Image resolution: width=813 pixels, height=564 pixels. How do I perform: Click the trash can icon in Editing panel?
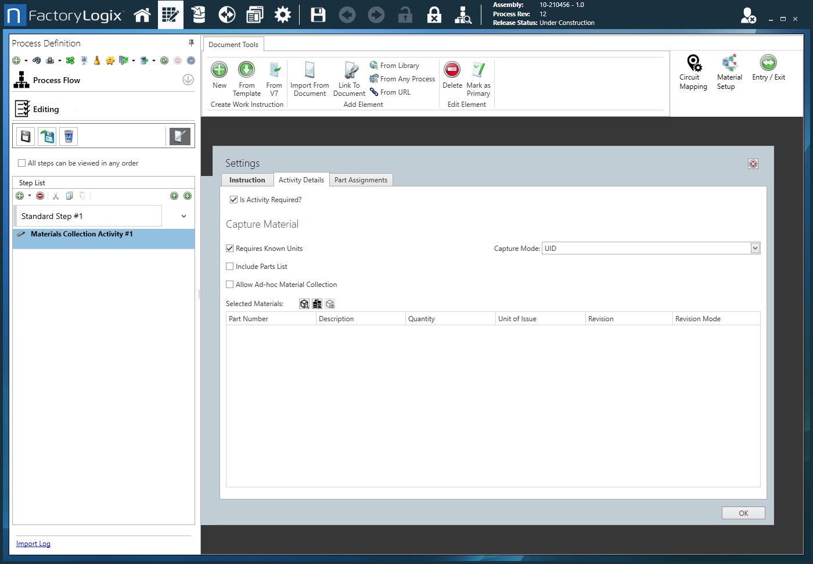click(68, 136)
